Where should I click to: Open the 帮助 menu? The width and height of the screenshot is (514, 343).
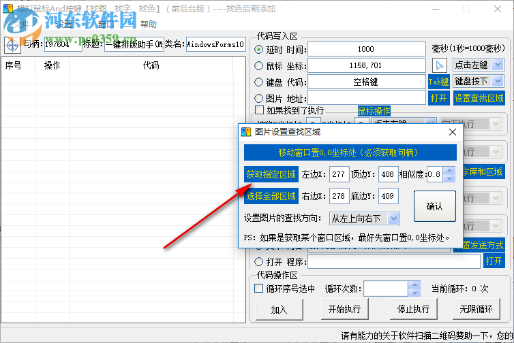pos(149,24)
